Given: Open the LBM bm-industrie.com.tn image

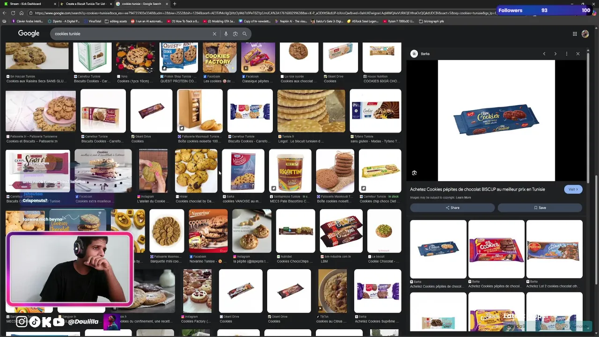Looking at the screenshot, I should point(341,231).
